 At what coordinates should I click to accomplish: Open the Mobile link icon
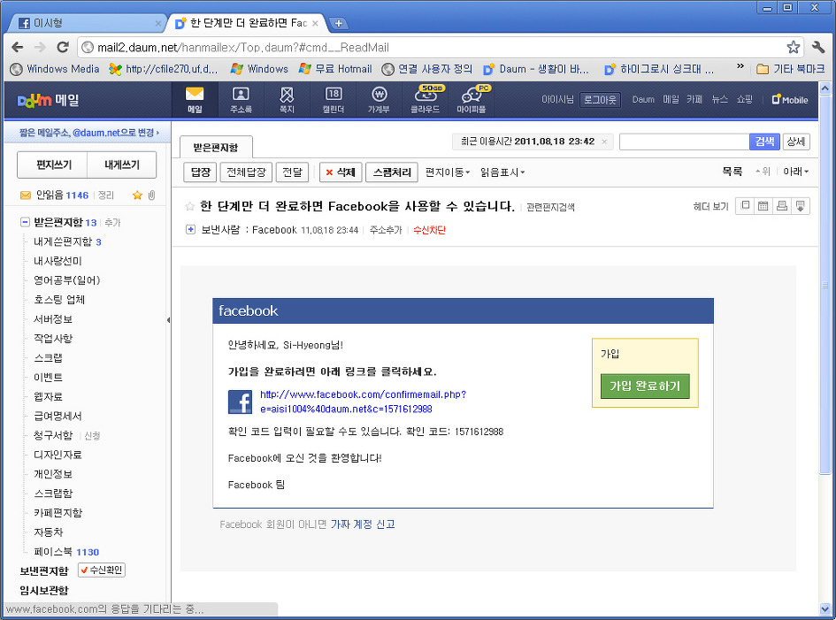pos(790,100)
